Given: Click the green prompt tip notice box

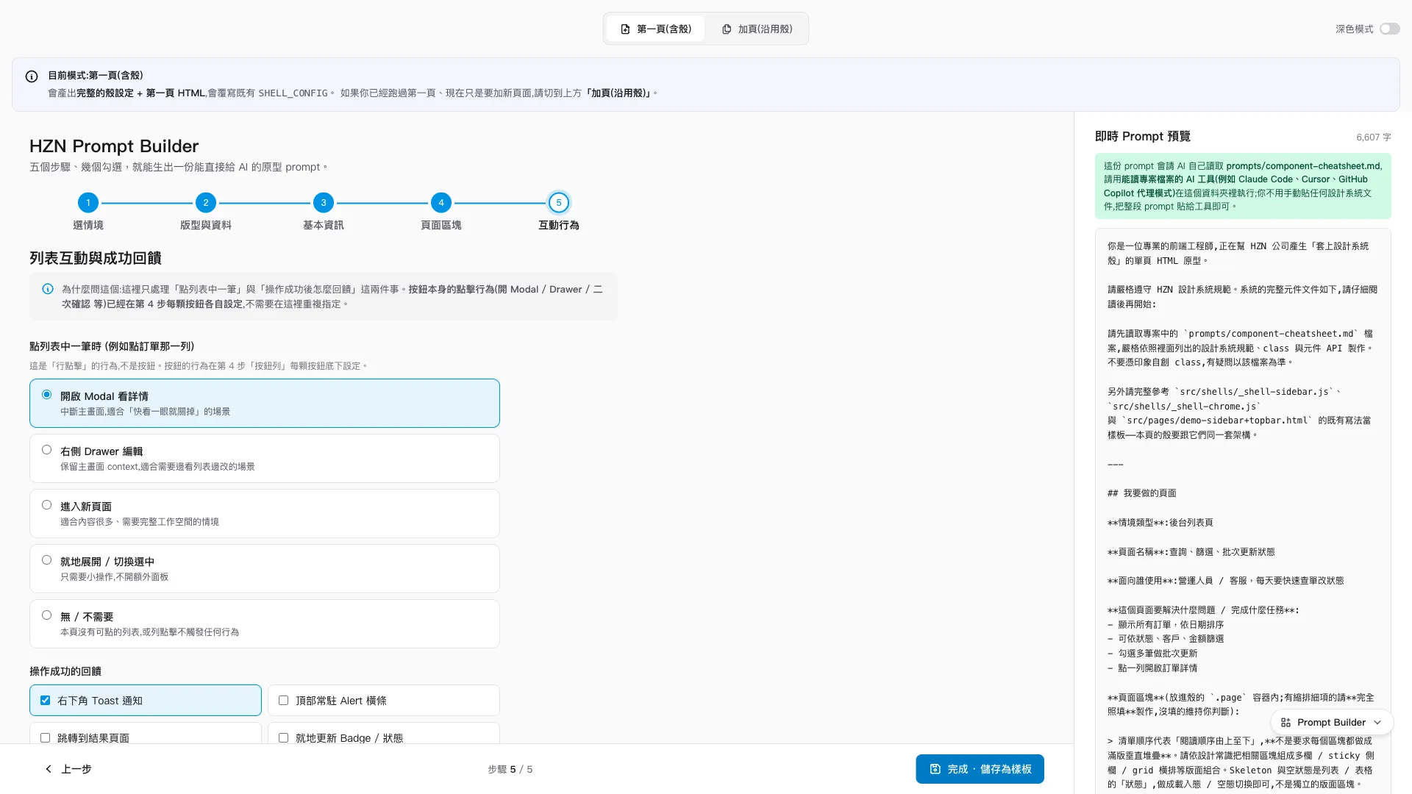Looking at the screenshot, I should [1243, 186].
